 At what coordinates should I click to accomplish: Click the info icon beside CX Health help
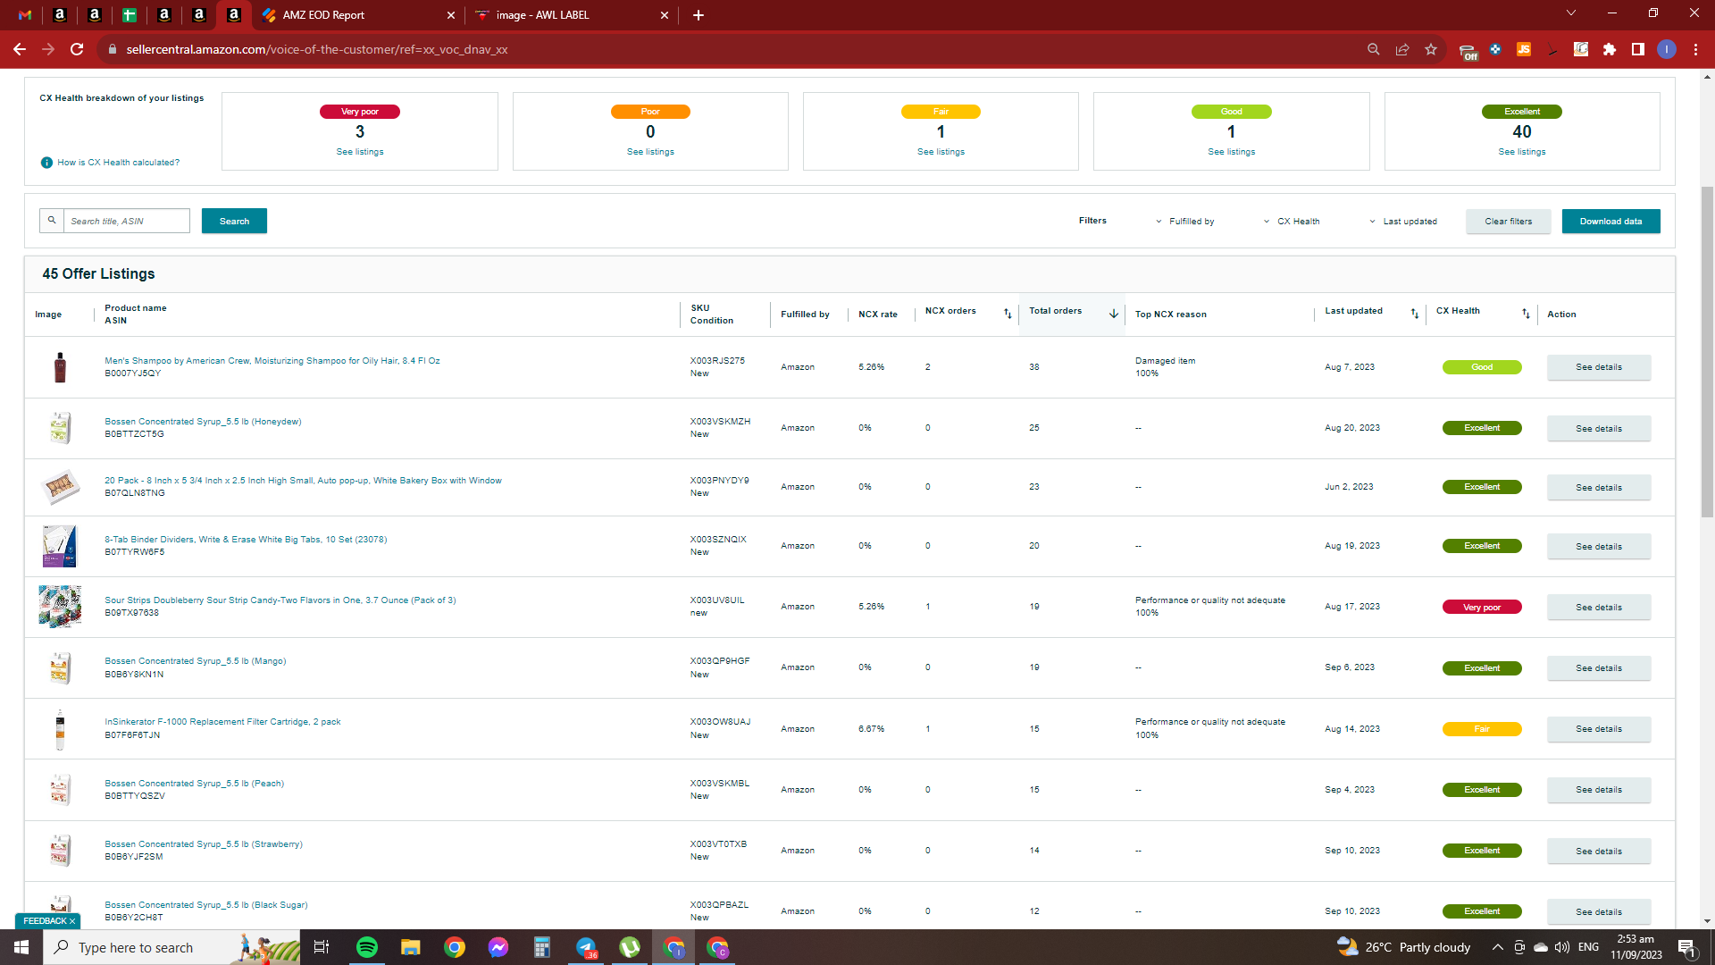[x=46, y=163]
